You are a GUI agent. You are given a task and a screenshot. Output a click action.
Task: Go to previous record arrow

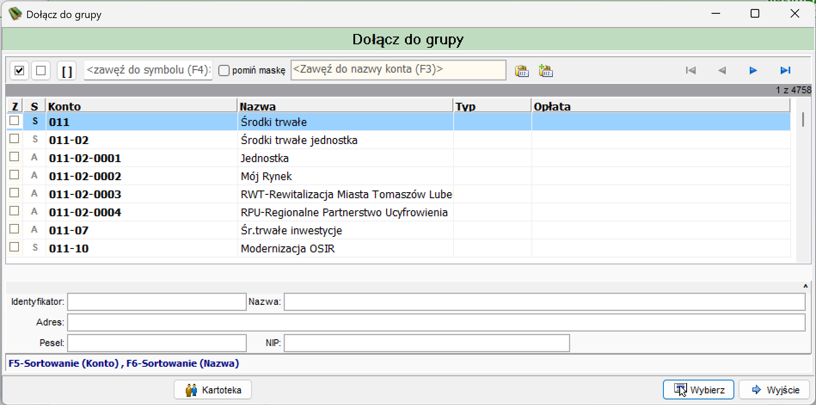pyautogui.click(x=722, y=70)
